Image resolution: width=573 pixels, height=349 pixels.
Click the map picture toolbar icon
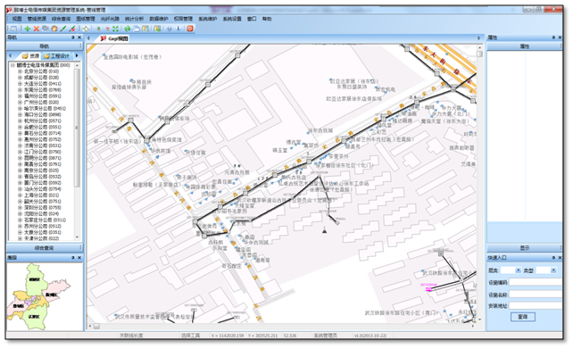[x=157, y=29]
